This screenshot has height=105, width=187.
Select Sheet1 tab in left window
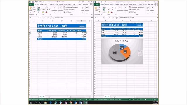click(x=41, y=97)
